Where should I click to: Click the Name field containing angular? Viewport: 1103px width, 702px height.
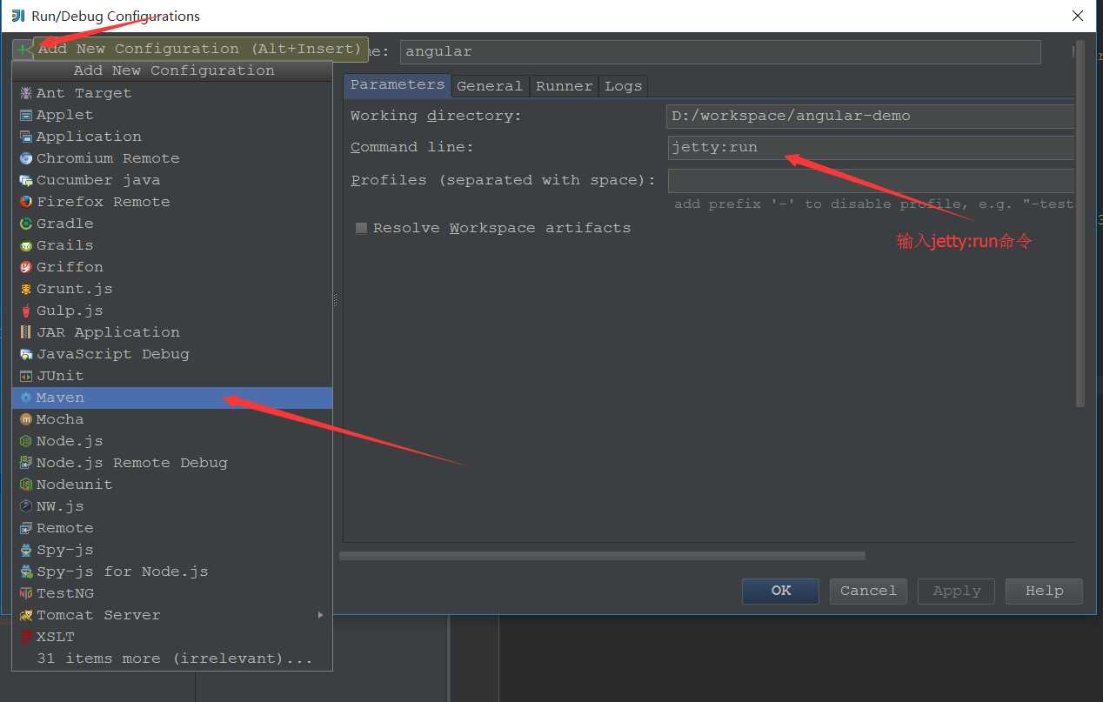point(720,51)
